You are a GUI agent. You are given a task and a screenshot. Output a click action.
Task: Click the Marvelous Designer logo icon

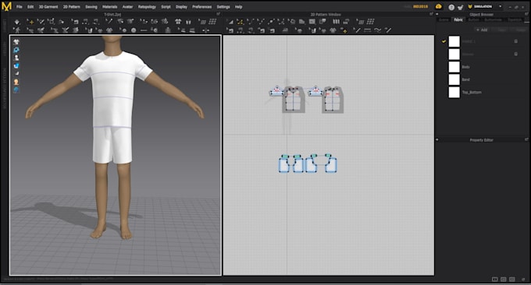6,6
